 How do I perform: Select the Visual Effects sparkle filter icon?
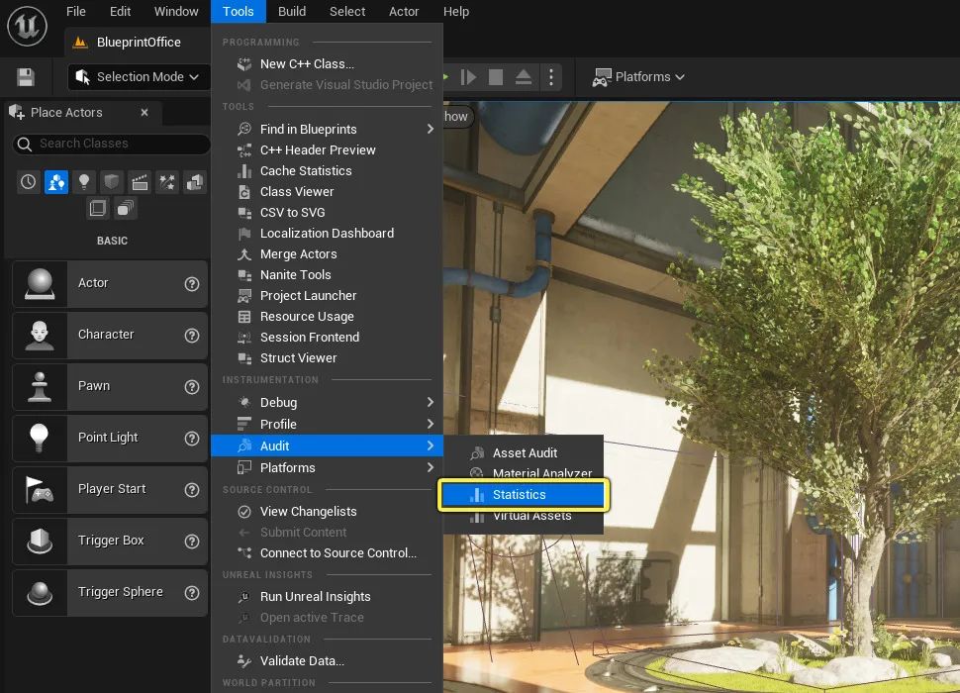click(x=167, y=182)
